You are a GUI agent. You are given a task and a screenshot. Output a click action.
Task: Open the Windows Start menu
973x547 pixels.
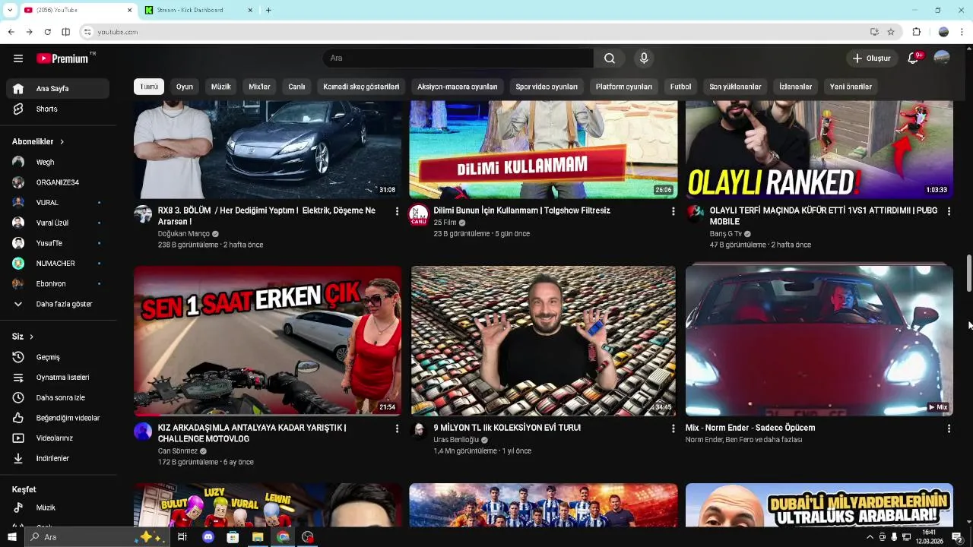[x=11, y=537]
